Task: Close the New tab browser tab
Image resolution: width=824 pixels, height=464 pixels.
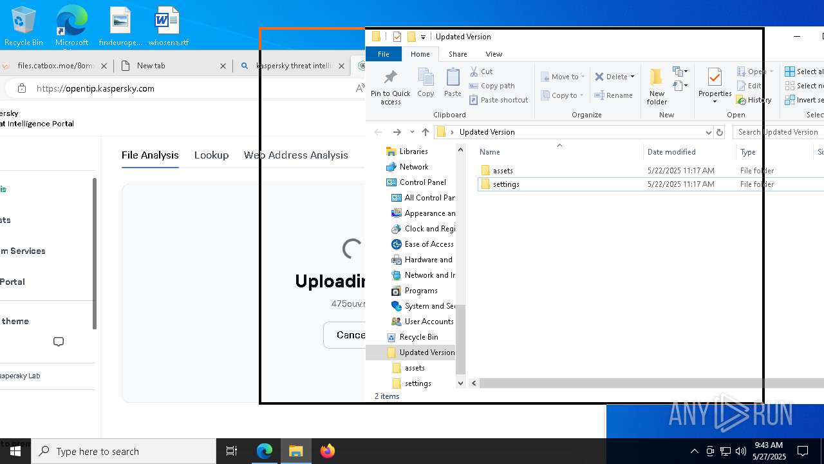Action: [223, 66]
